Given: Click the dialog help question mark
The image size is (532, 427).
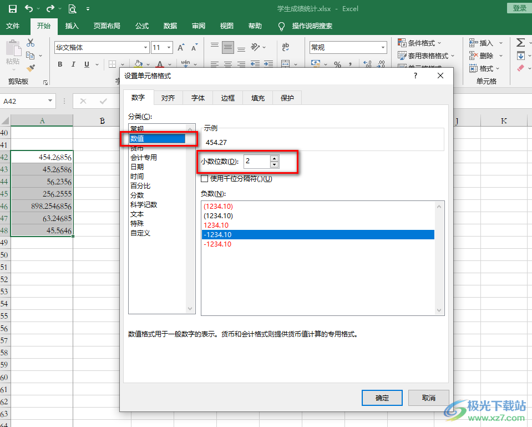Looking at the screenshot, I should [416, 76].
